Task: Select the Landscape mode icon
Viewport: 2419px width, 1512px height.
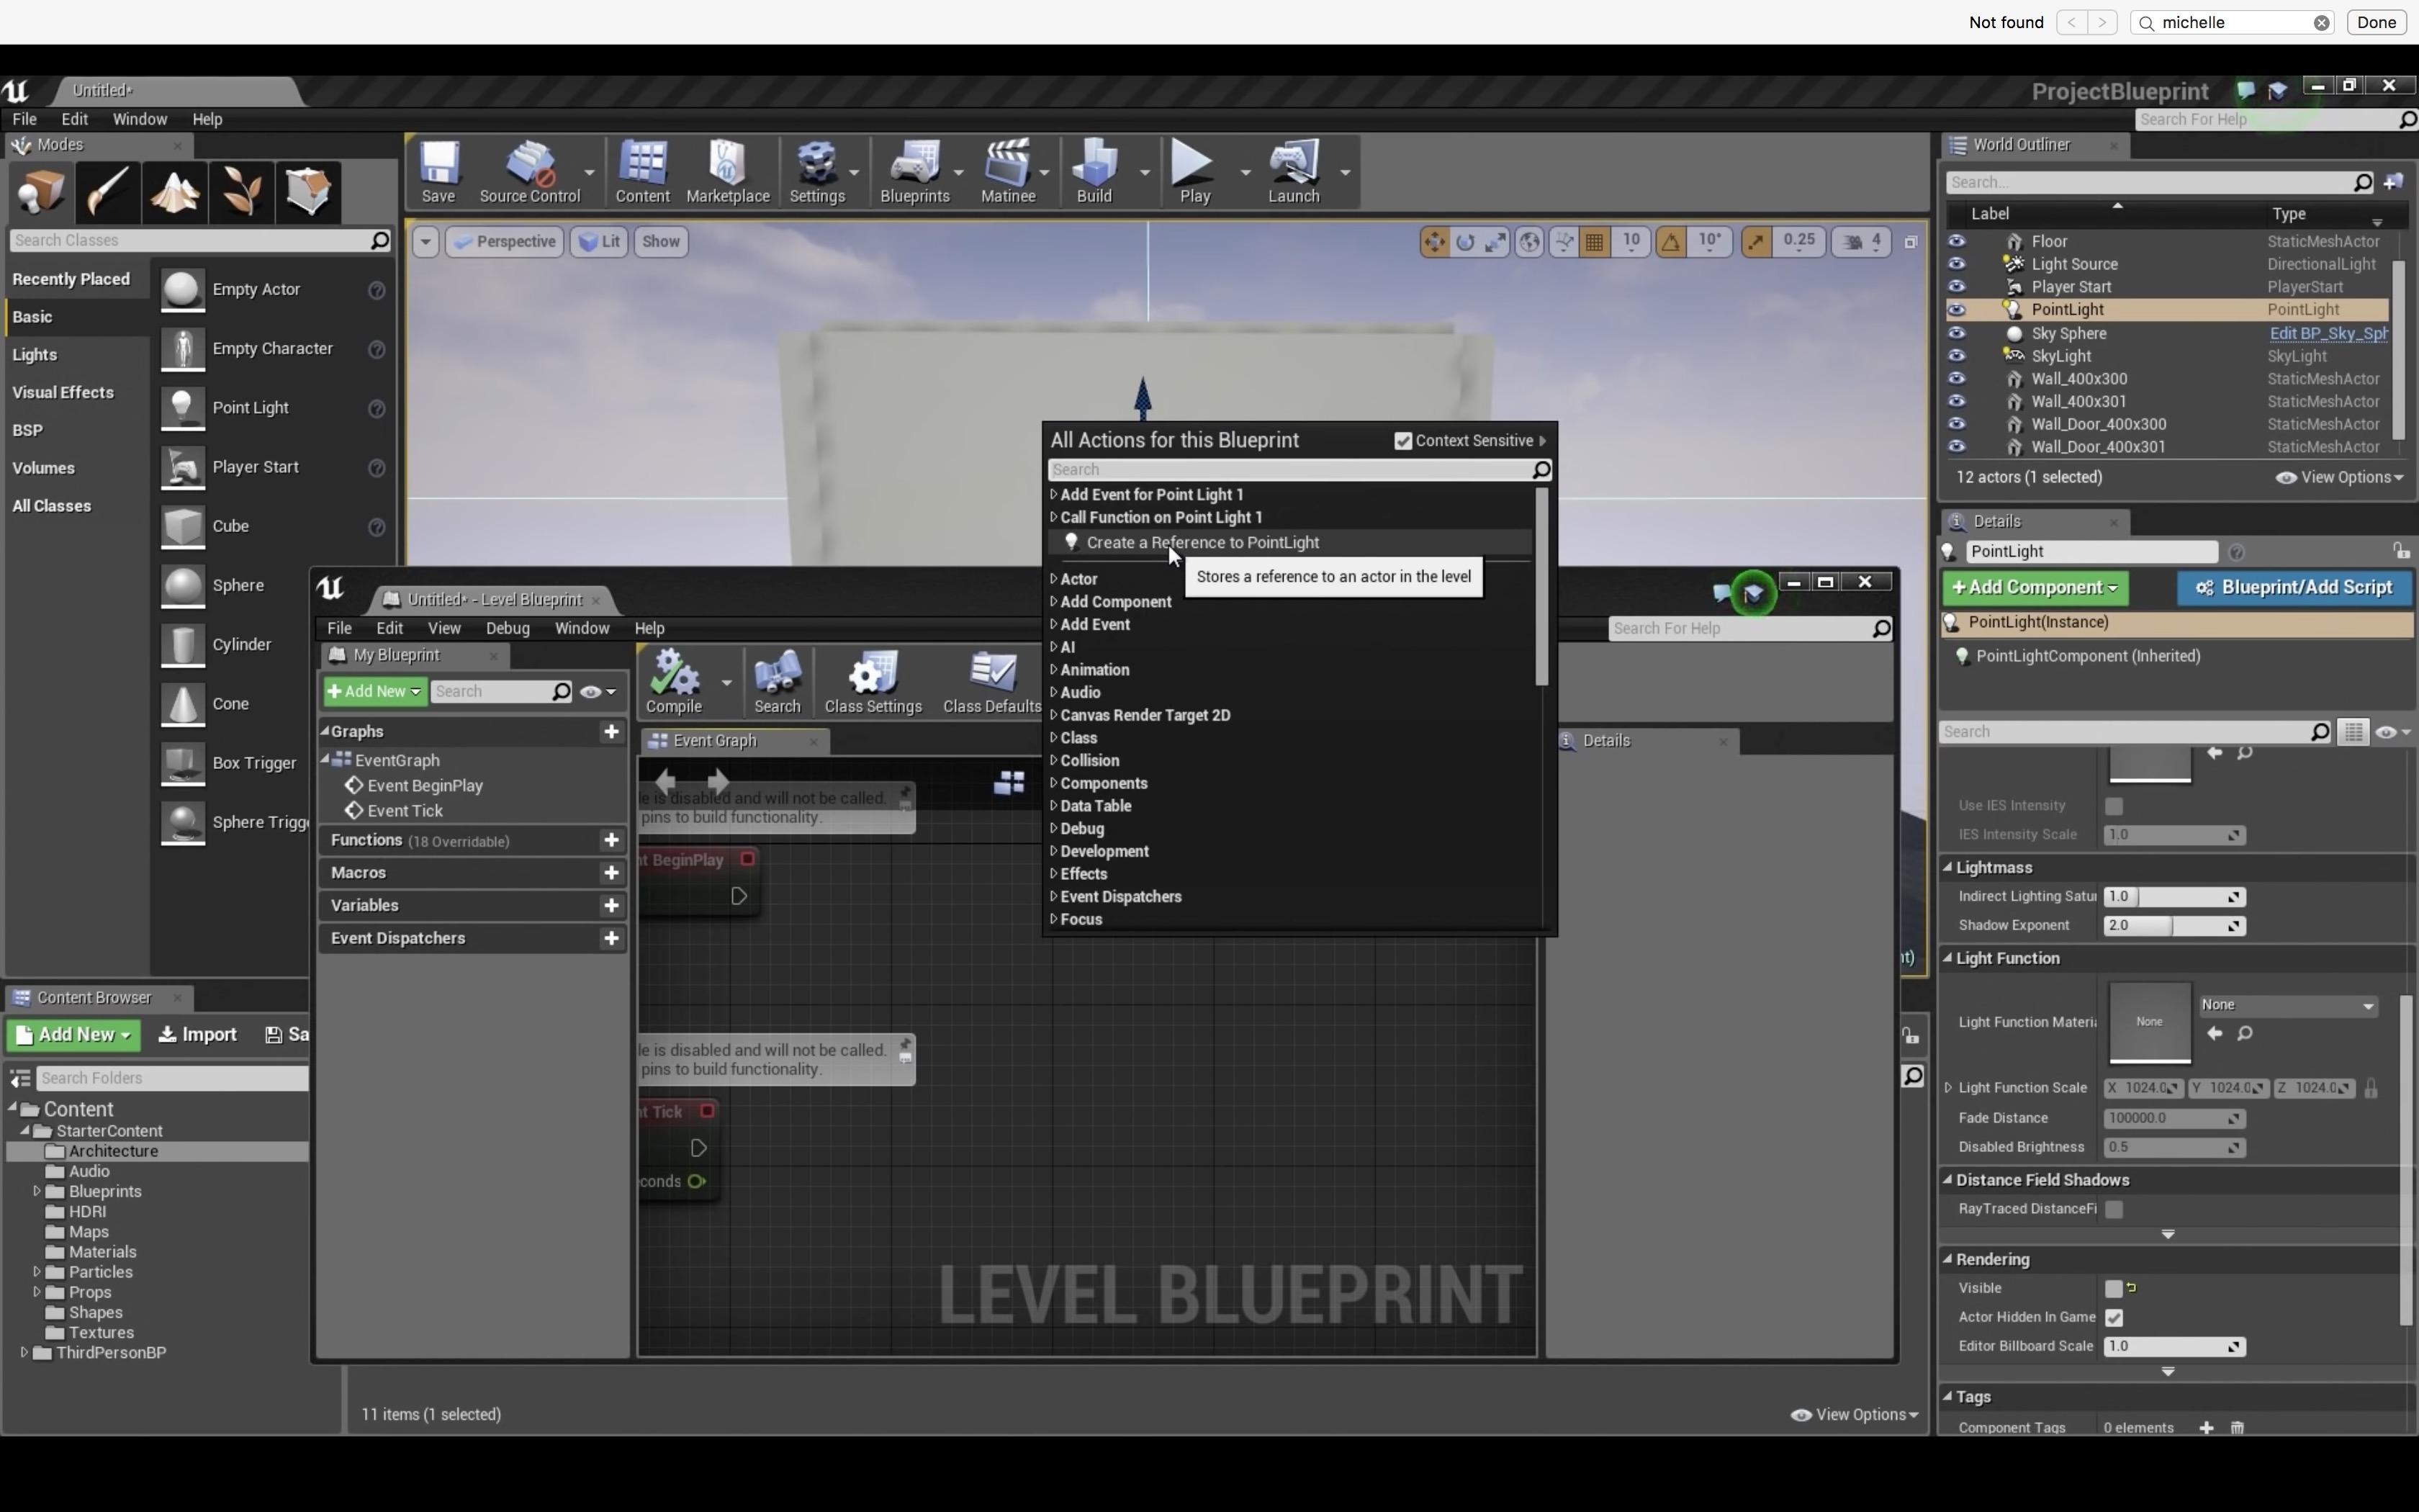Action: [x=175, y=191]
